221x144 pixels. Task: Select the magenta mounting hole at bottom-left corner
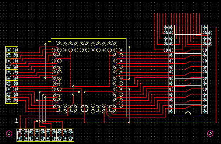(x=9, y=133)
